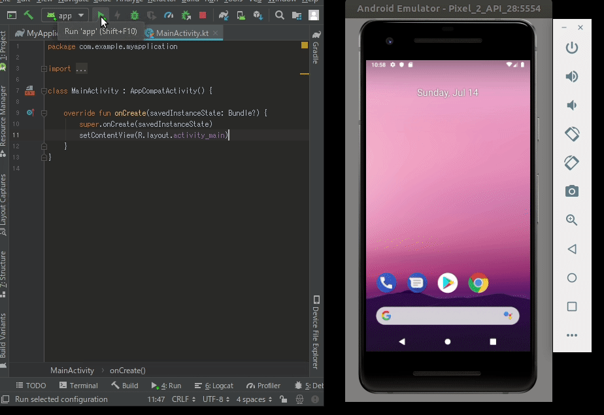Click the Run with Coverage icon
The height and width of the screenshot is (415, 604).
coord(152,16)
